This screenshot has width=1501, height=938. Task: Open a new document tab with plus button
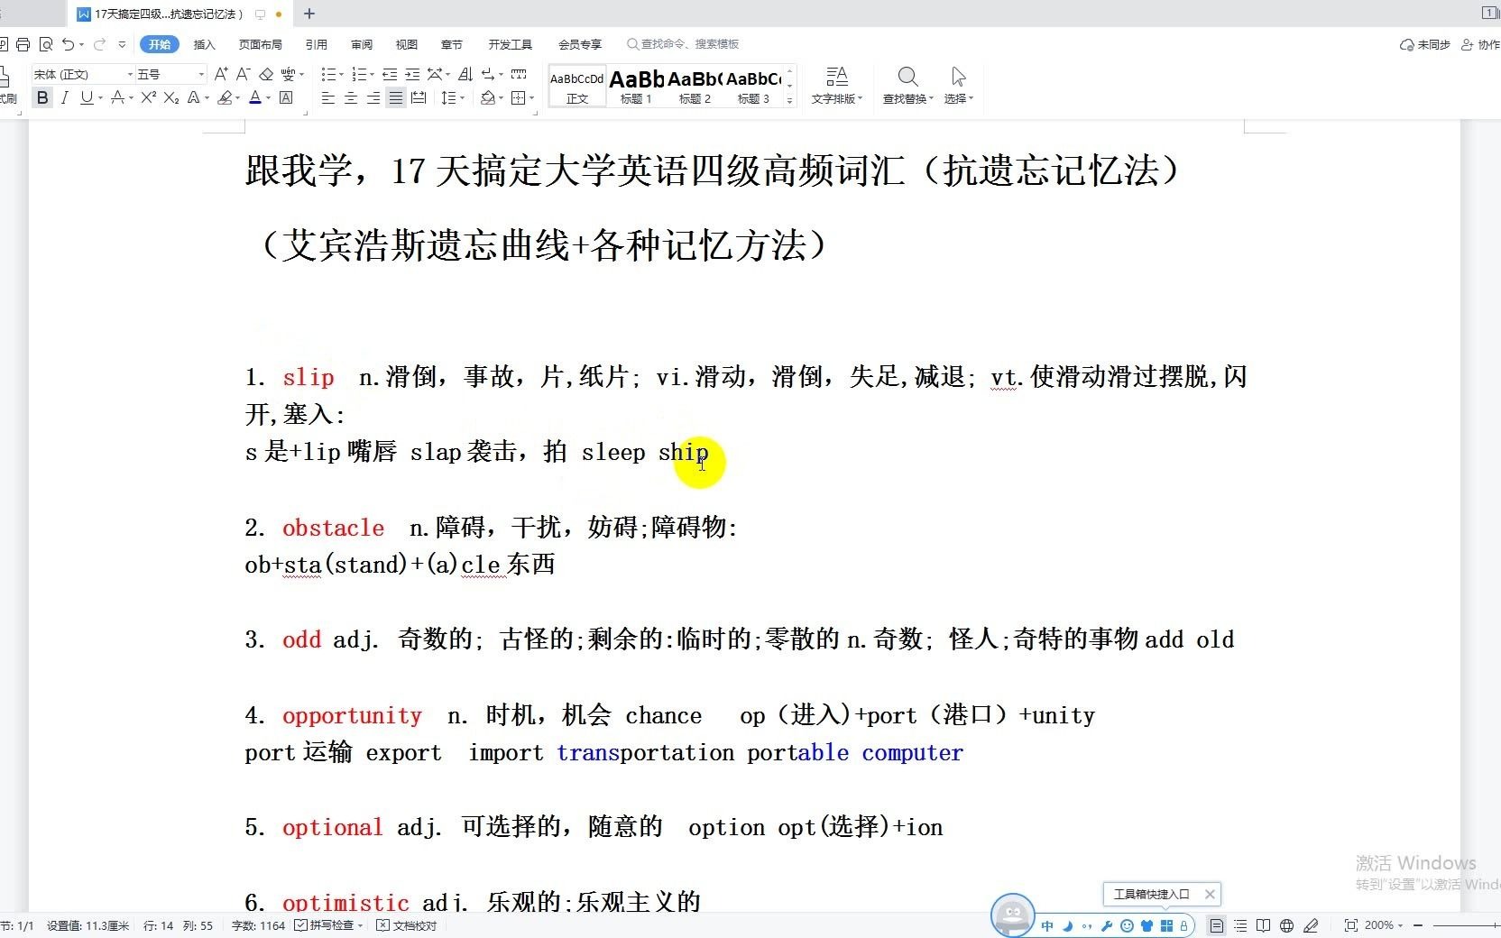(x=309, y=14)
